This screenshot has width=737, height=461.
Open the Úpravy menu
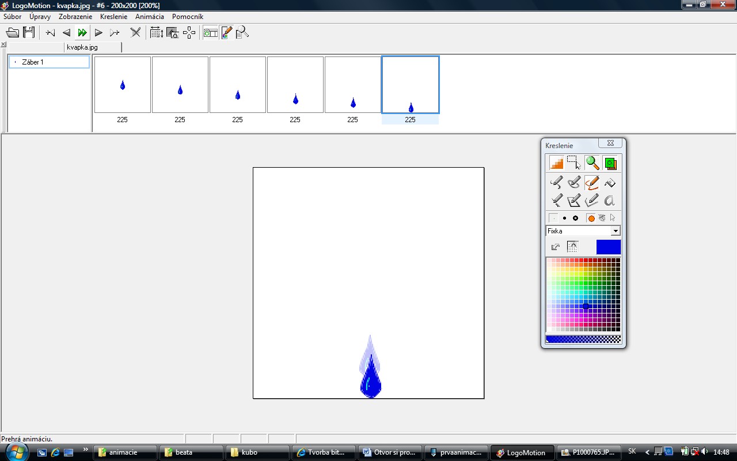[x=40, y=17]
